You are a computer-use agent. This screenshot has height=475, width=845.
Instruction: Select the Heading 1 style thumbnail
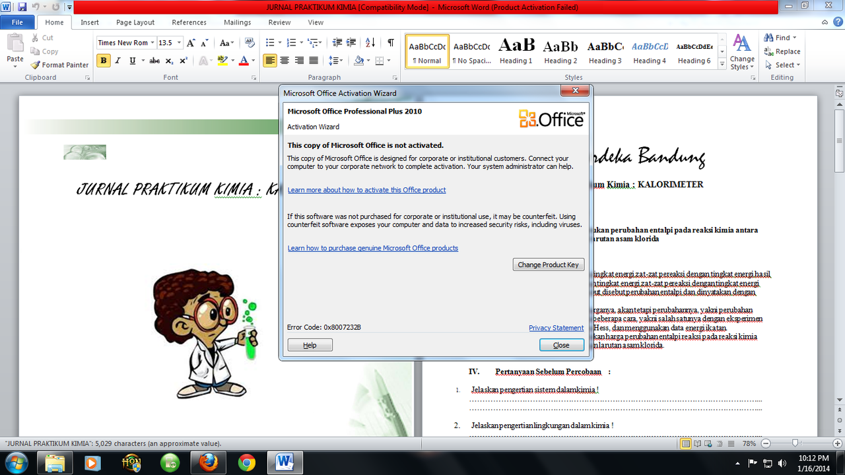[x=516, y=51]
